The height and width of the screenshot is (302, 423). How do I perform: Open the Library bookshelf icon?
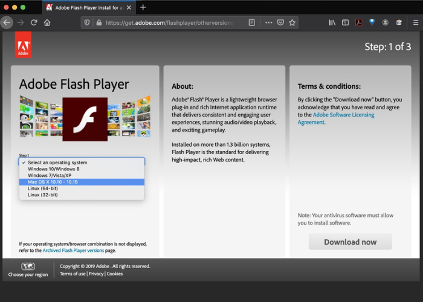point(332,23)
